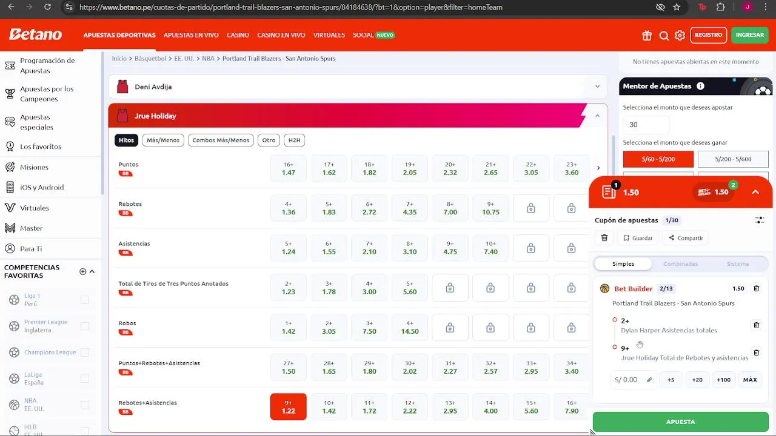This screenshot has width=776, height=436.
Task: Set stake with MÁX button
Action: (750, 380)
